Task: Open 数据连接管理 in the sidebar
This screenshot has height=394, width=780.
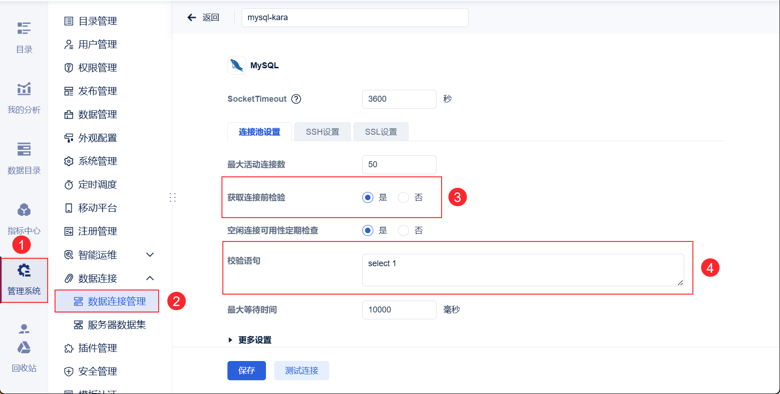Action: [x=107, y=301]
